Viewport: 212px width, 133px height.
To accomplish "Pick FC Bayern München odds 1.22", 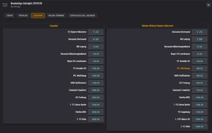I will point(96,32).
